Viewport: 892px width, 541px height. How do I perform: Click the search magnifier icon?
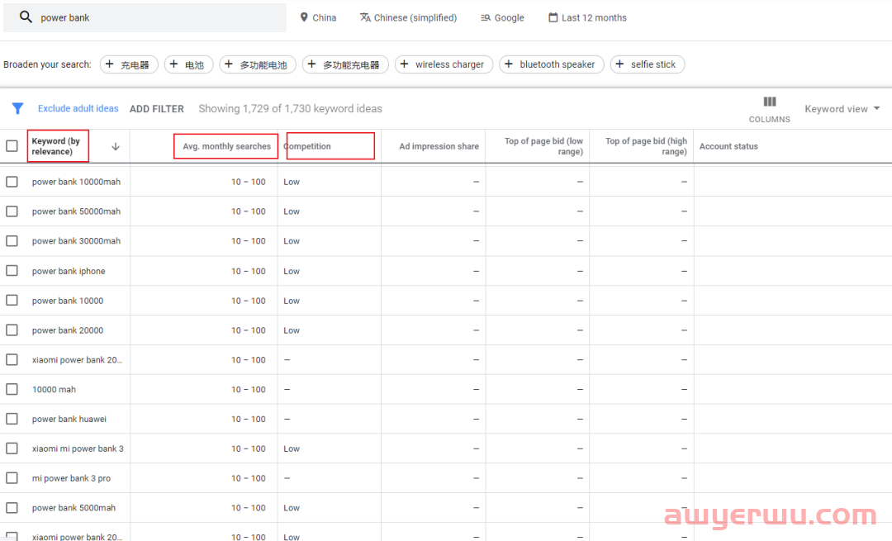pos(26,17)
